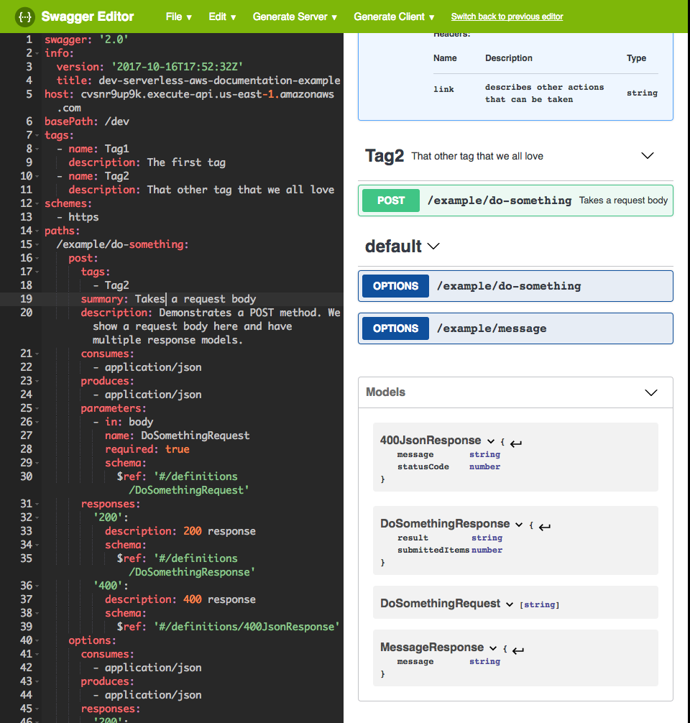Fold the responses block at line 31
The width and height of the screenshot is (690, 723).
37,504
